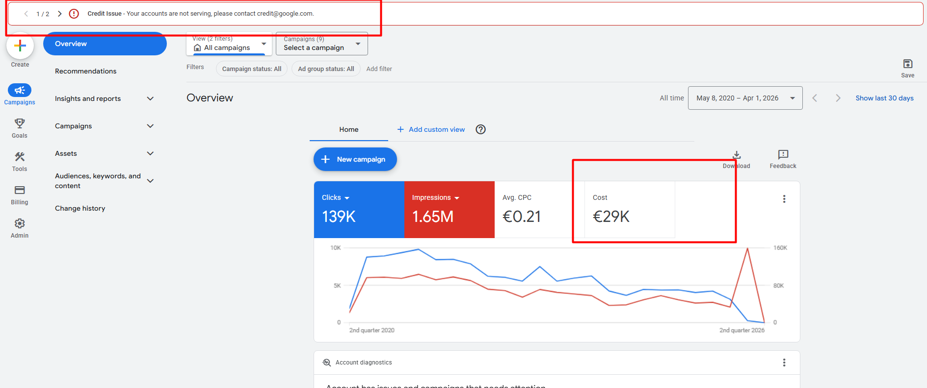Open the Select a campaign dropdown

(322, 44)
